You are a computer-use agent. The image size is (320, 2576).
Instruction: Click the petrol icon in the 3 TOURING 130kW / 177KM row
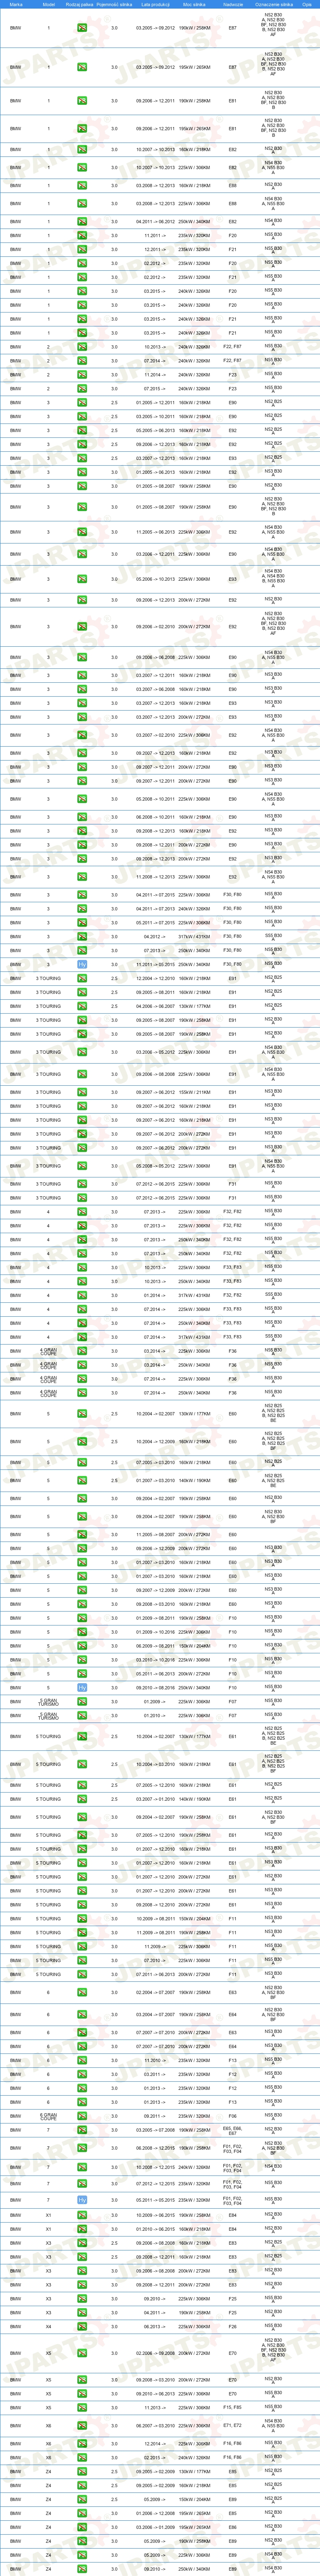click(x=82, y=1006)
